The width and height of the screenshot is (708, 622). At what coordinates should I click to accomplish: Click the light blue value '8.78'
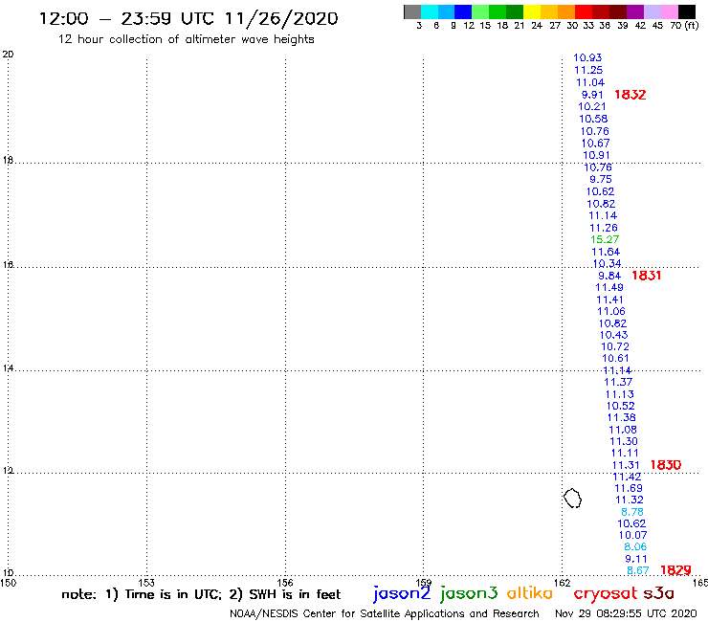coord(632,512)
